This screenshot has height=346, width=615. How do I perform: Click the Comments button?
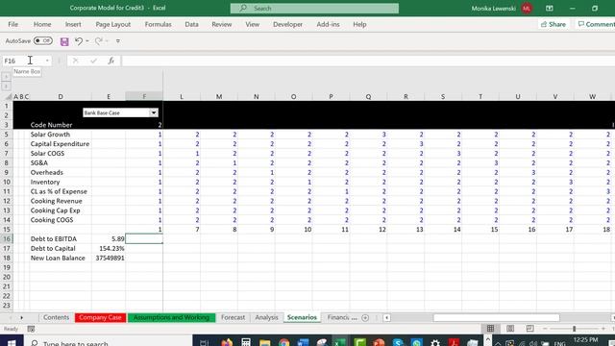click(x=596, y=24)
